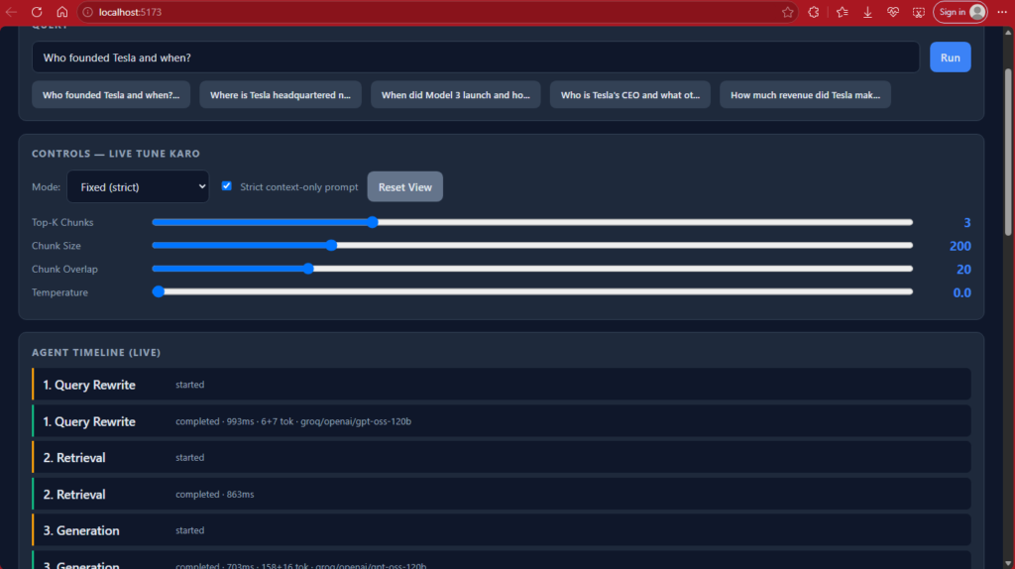Bookmark page with the star icon

(x=787, y=12)
